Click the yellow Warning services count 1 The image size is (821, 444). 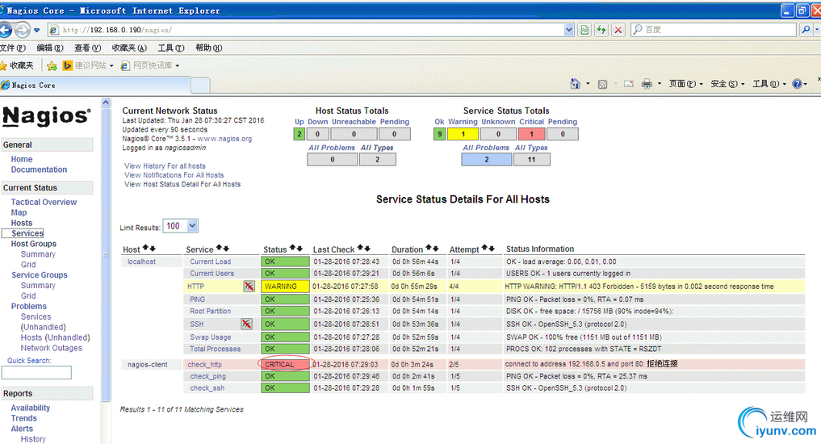463,134
